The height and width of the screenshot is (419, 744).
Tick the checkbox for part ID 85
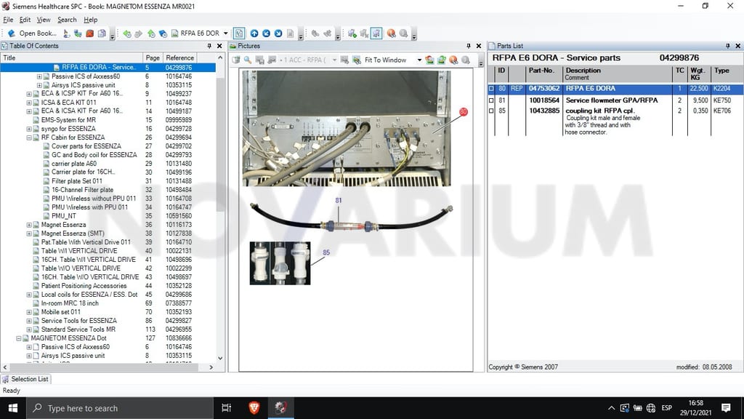[491, 111]
